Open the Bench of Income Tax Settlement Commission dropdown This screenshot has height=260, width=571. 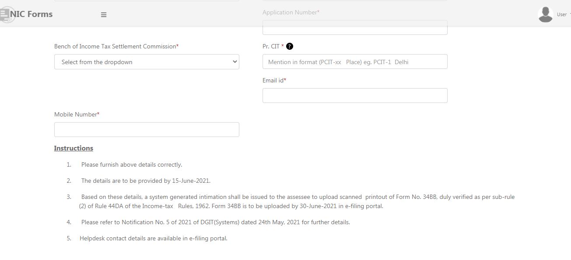coord(146,62)
